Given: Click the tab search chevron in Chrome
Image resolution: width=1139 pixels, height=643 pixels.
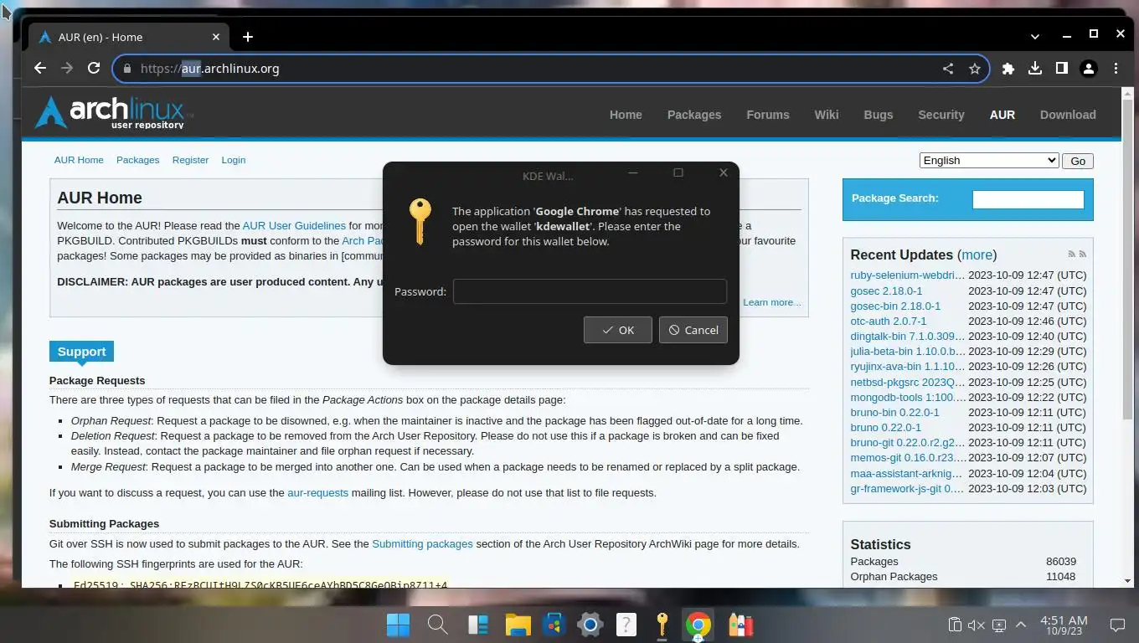Looking at the screenshot, I should click(1035, 37).
